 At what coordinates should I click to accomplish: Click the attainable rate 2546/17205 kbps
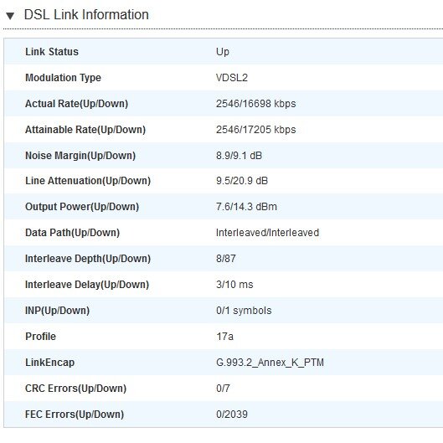[256, 130]
